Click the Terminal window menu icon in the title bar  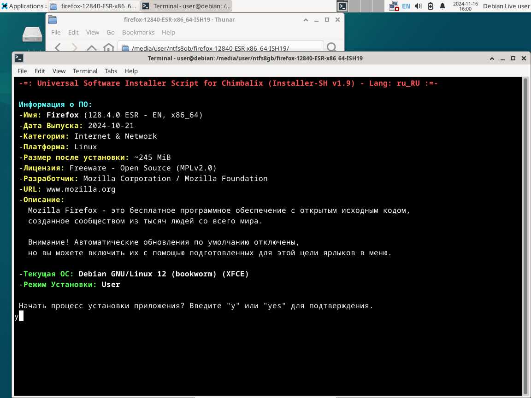click(19, 58)
